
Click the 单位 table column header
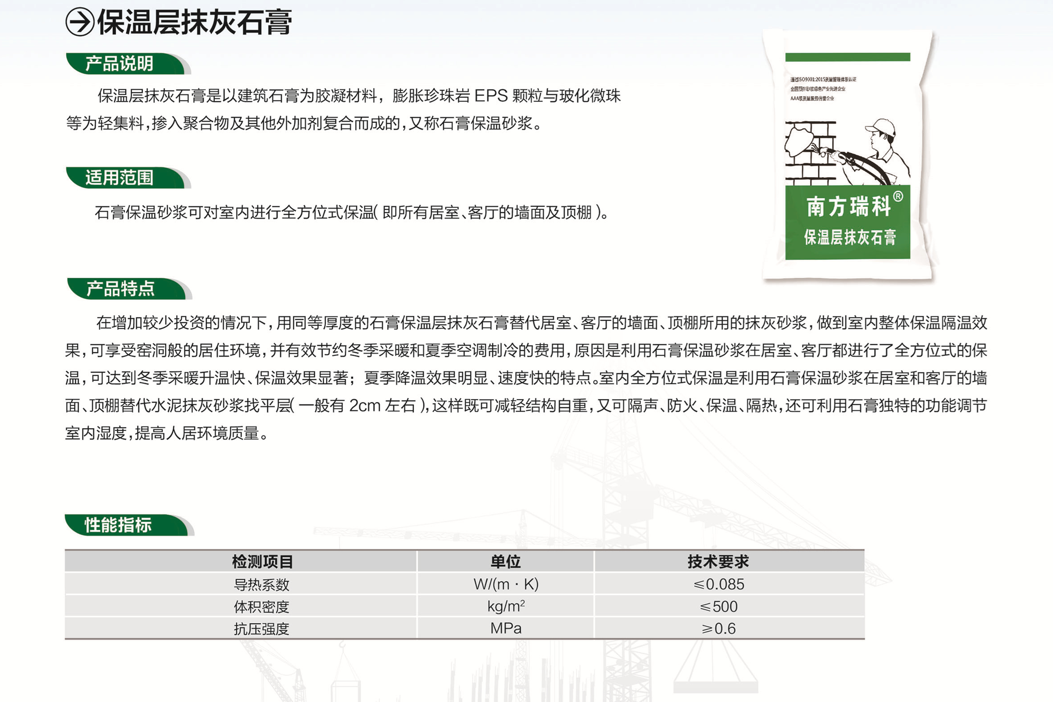click(x=505, y=562)
